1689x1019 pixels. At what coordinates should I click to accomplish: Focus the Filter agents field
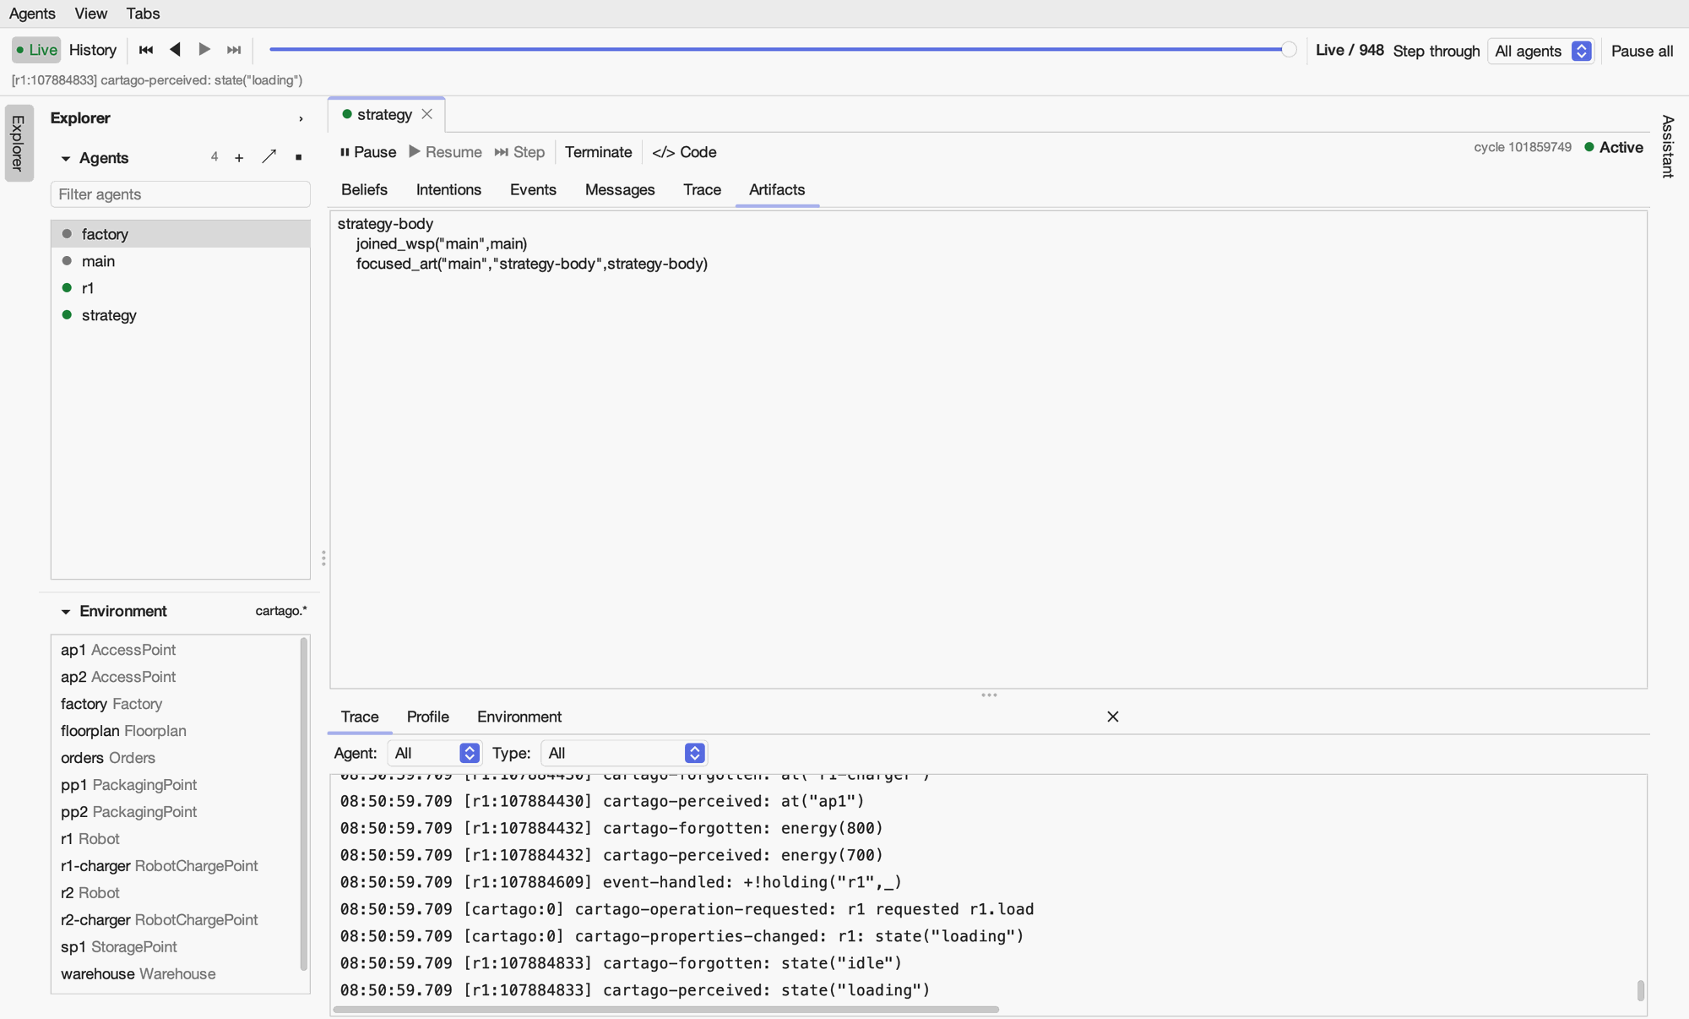point(181,194)
